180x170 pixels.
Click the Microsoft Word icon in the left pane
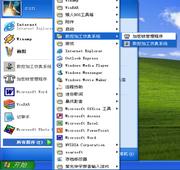[x=9, y=92]
